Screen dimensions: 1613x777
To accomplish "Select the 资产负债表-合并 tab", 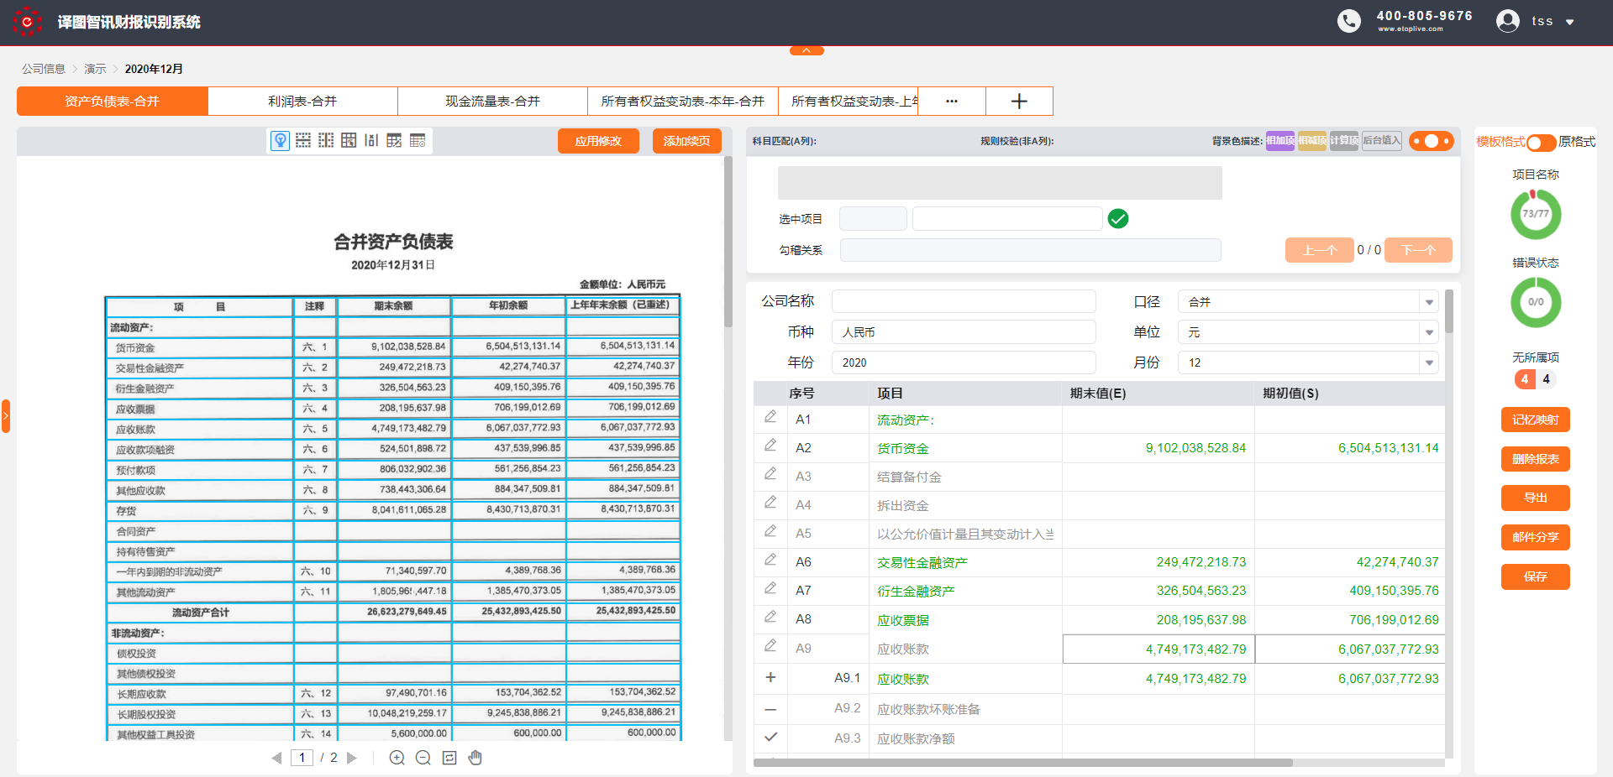I will pos(113,102).
